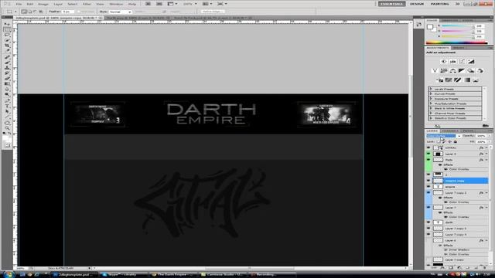Switch to the DESIGN workspace

point(417,4)
